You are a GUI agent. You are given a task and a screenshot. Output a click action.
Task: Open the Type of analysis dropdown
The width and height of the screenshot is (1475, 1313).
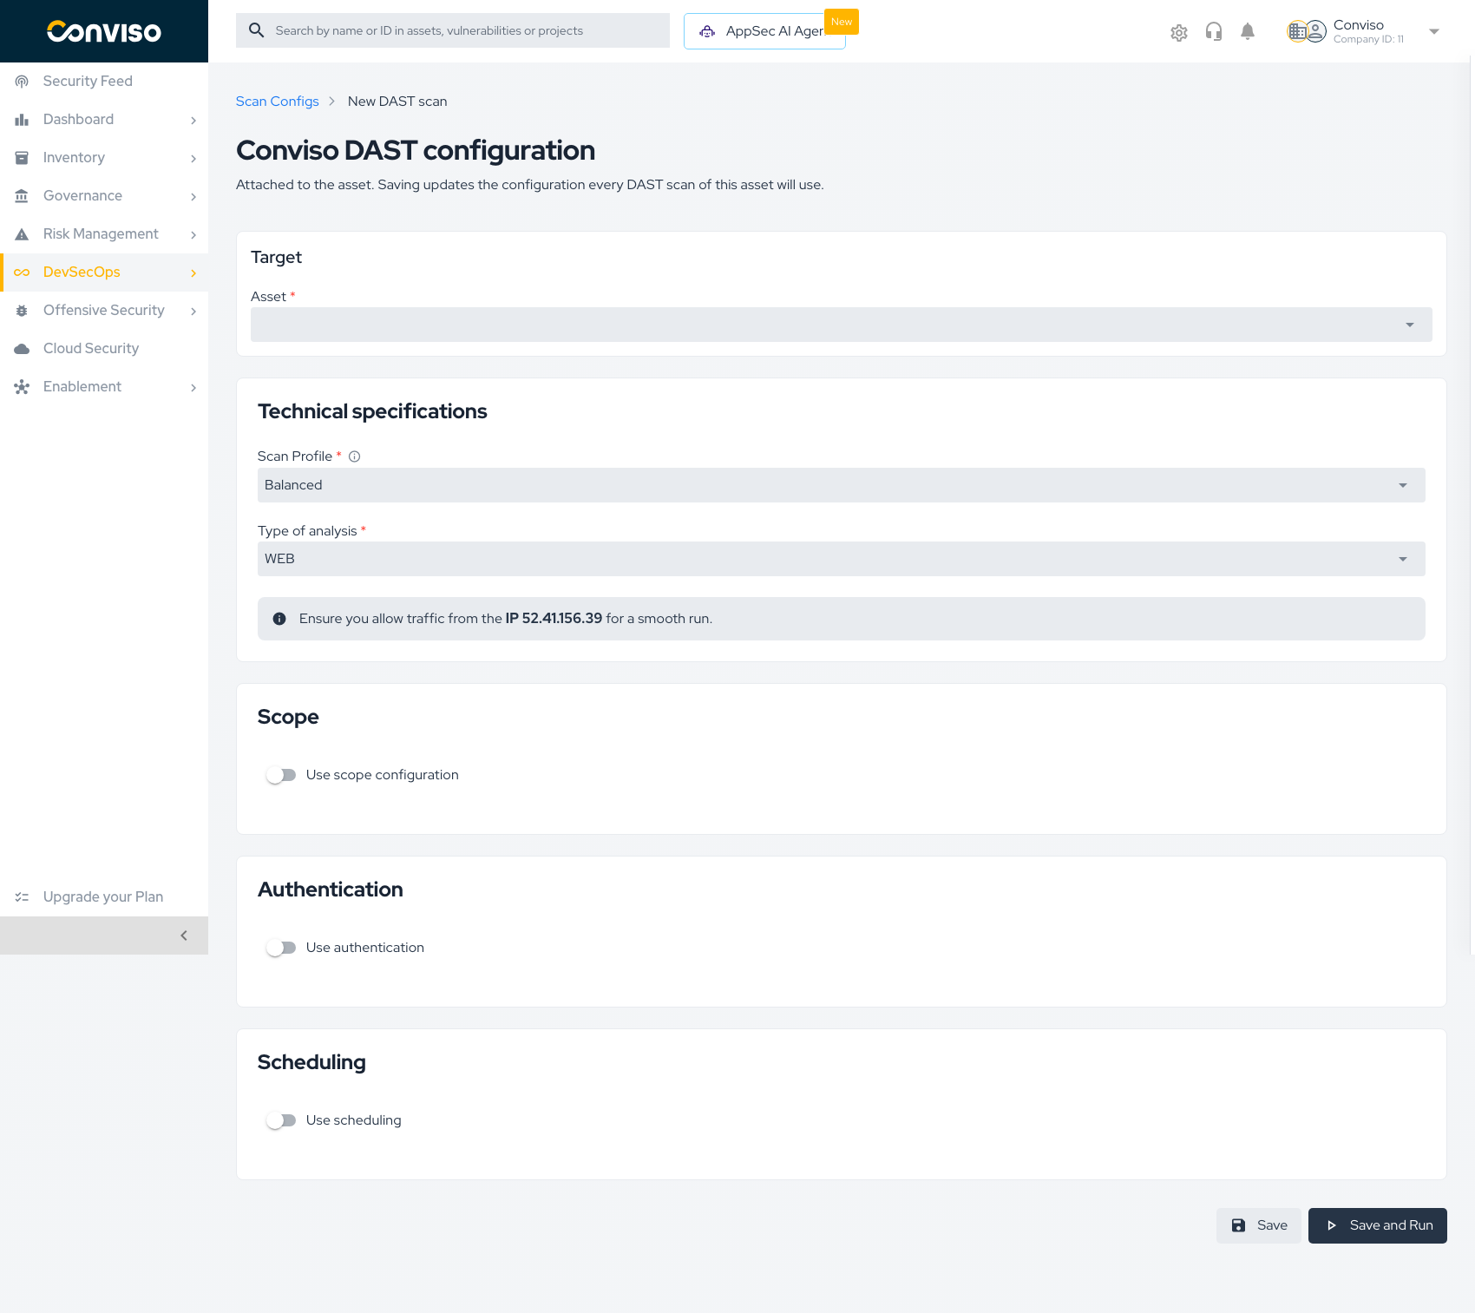[842, 559]
